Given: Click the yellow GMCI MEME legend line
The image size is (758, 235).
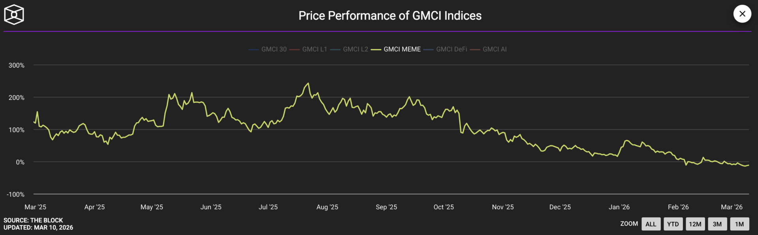Looking at the screenshot, I should tap(376, 50).
